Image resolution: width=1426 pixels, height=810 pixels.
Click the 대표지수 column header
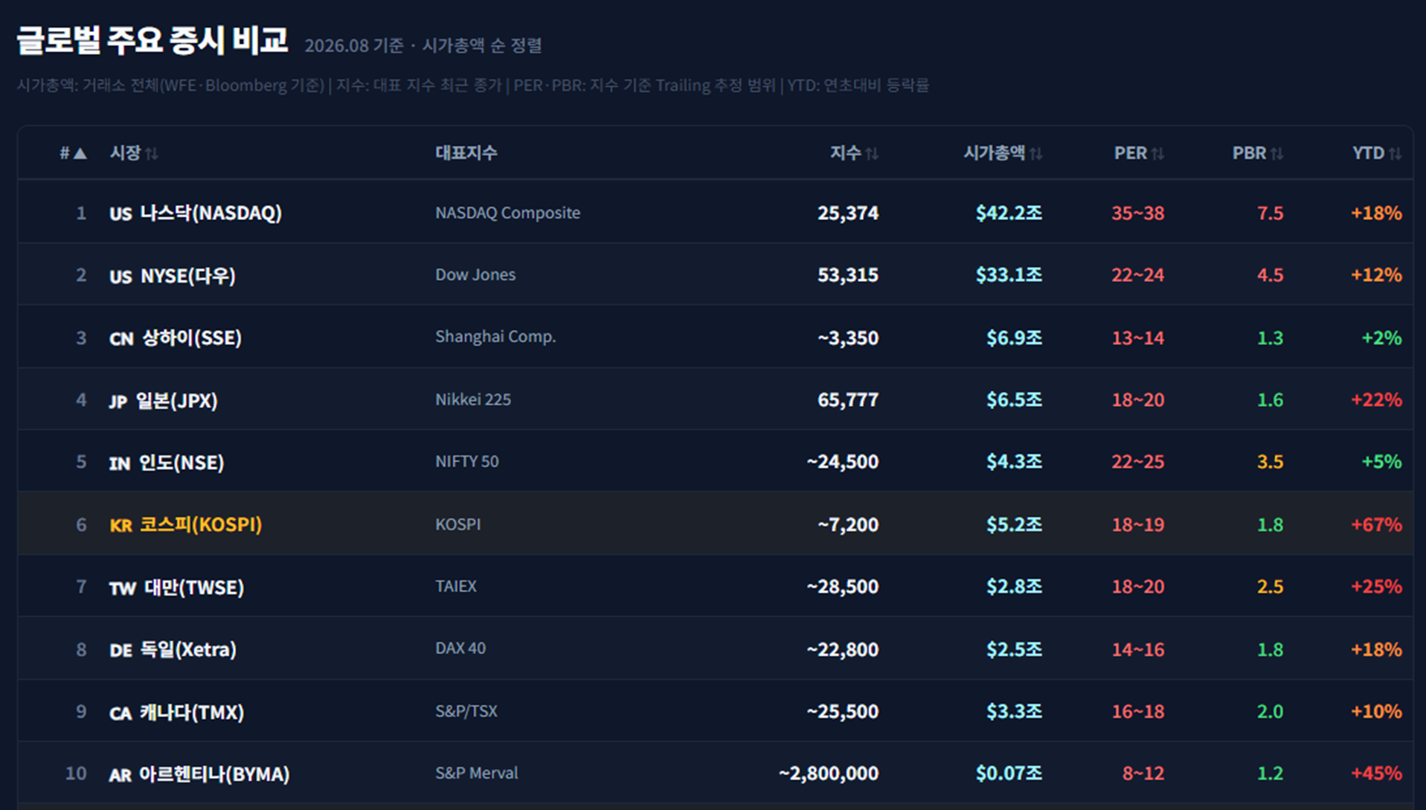tap(466, 153)
